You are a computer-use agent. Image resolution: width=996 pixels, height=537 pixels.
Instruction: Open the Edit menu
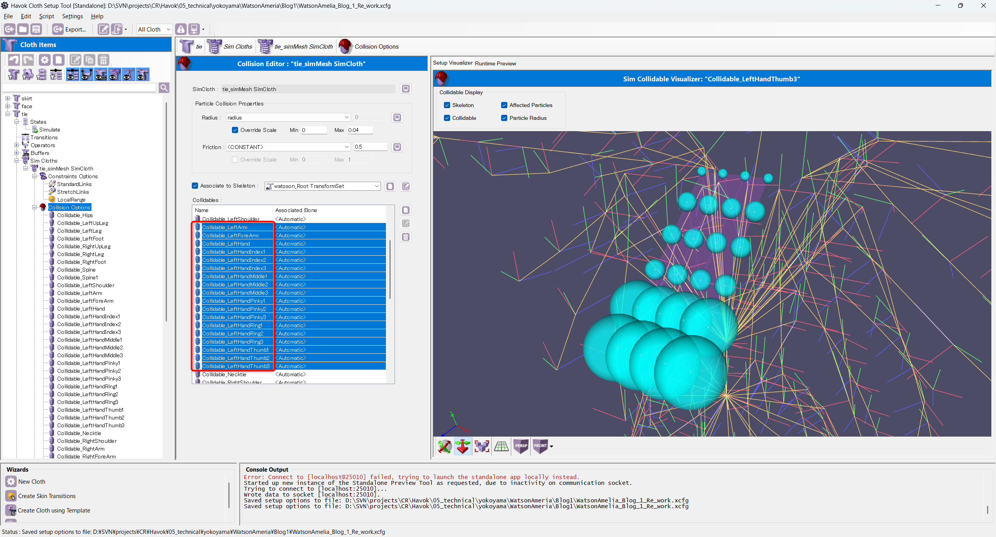click(26, 16)
